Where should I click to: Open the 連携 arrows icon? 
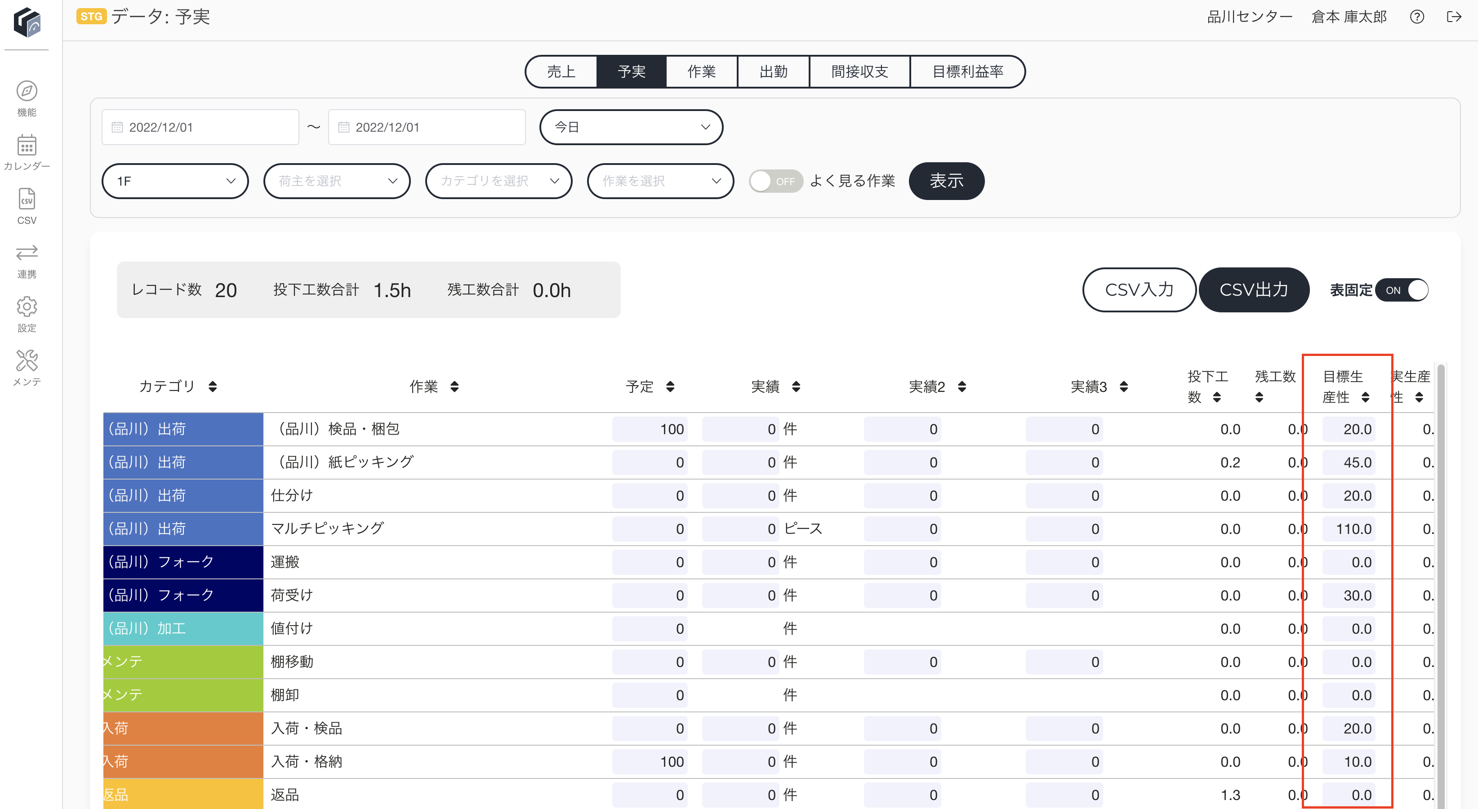(27, 253)
